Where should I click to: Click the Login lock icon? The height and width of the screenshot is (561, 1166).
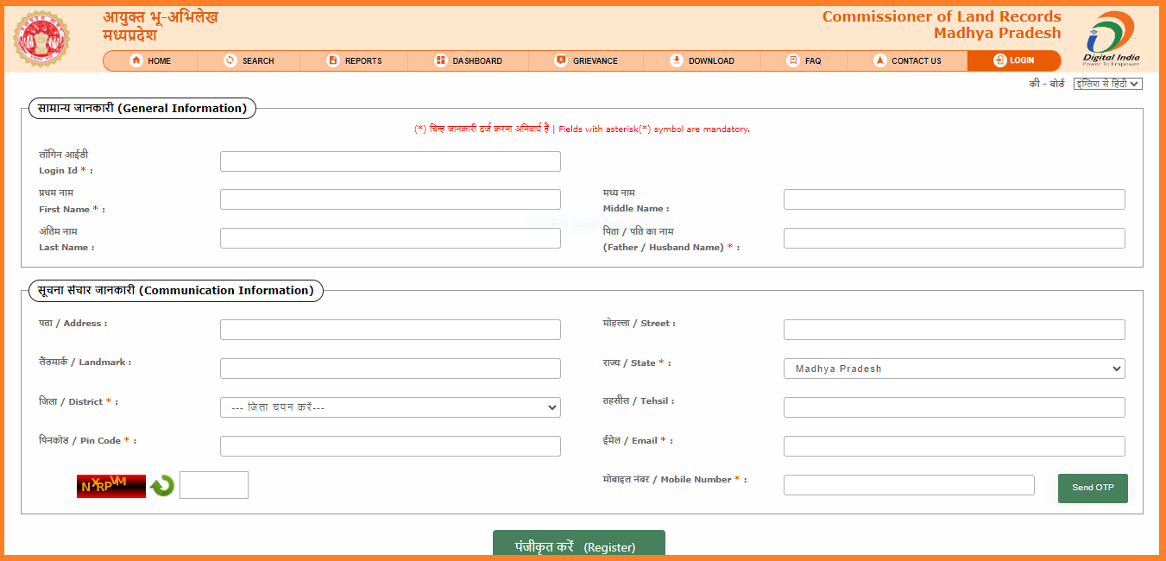[x=999, y=60]
